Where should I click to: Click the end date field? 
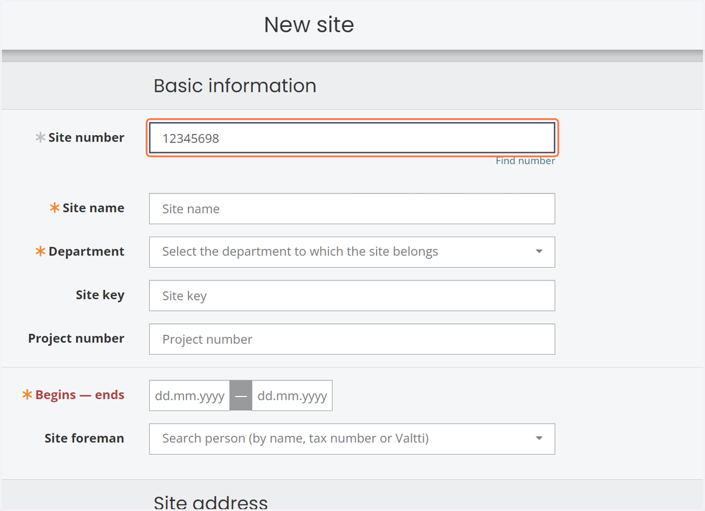(292, 395)
